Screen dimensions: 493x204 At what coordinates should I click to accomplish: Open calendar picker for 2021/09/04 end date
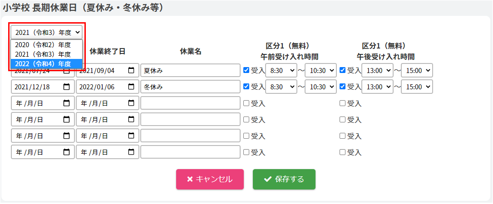click(x=131, y=71)
